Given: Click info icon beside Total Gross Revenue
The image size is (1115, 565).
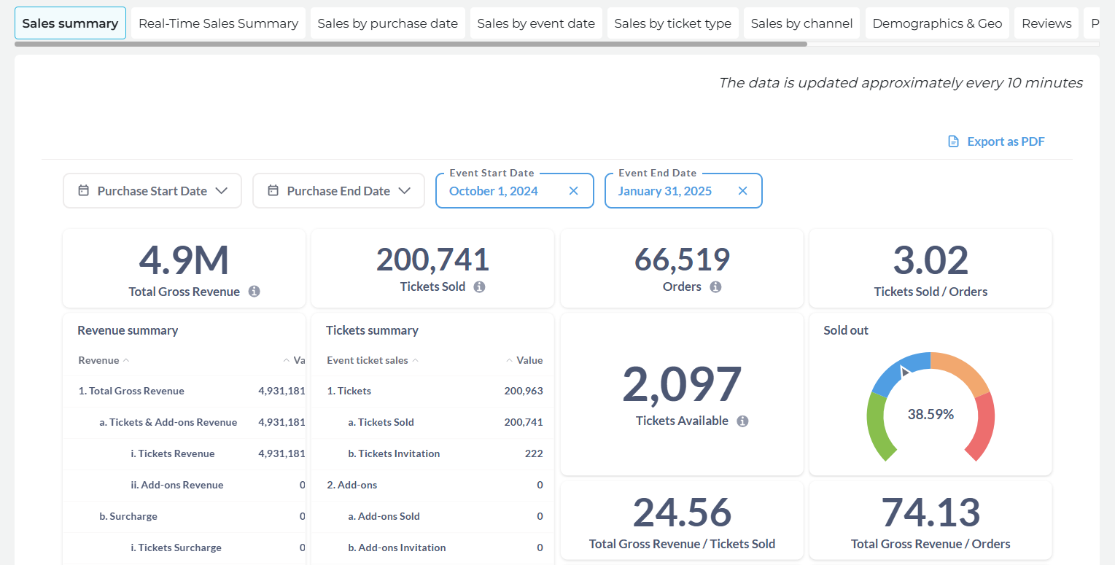Looking at the screenshot, I should coord(254,292).
